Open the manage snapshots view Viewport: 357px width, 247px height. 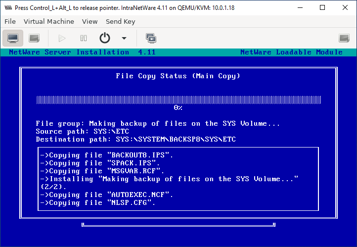(151, 38)
